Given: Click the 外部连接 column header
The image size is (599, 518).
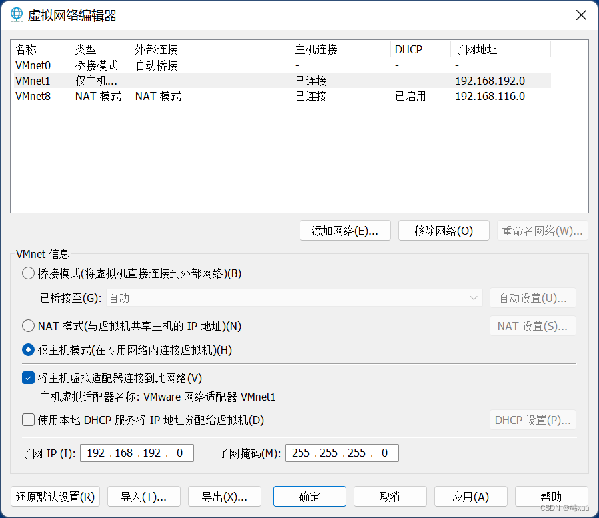Looking at the screenshot, I should click(211, 49).
